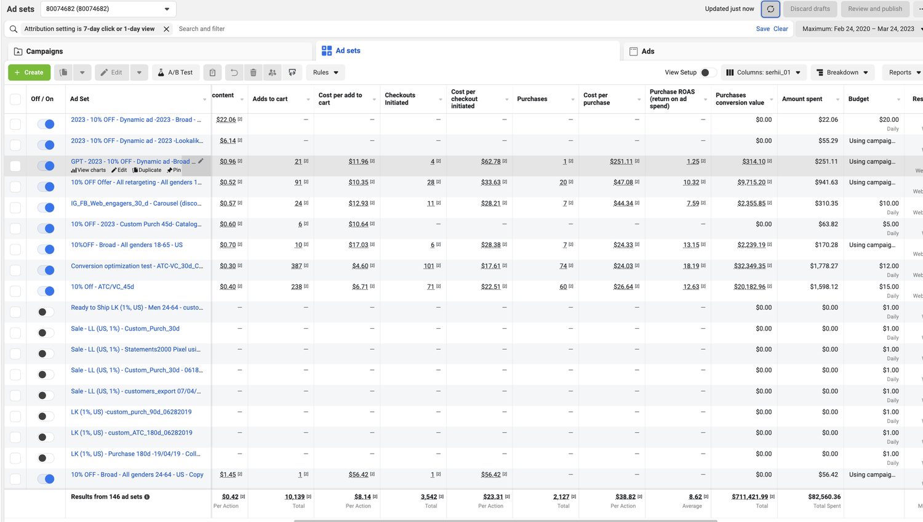Click Pin under GPT ad set
Screen dimensions: 923x522
(174, 171)
